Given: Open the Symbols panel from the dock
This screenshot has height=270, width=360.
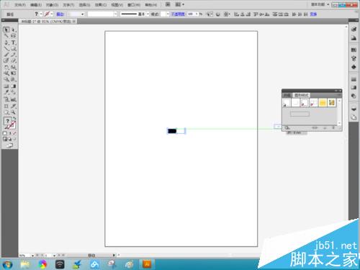Looking at the screenshot, I should pyautogui.click(x=354, y=67).
